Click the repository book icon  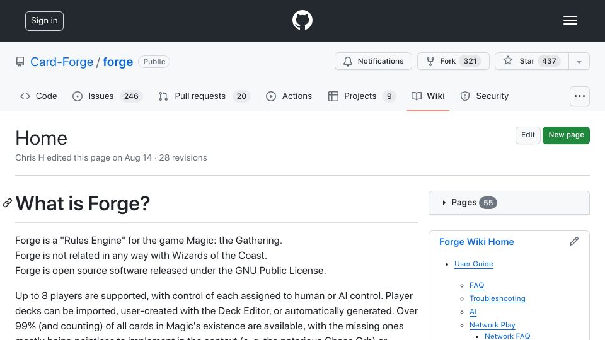point(20,62)
